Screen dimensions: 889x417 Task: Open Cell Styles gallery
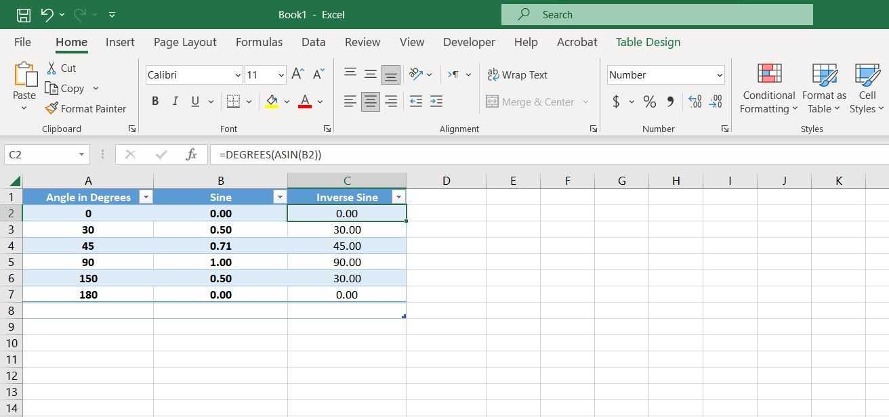[867, 89]
